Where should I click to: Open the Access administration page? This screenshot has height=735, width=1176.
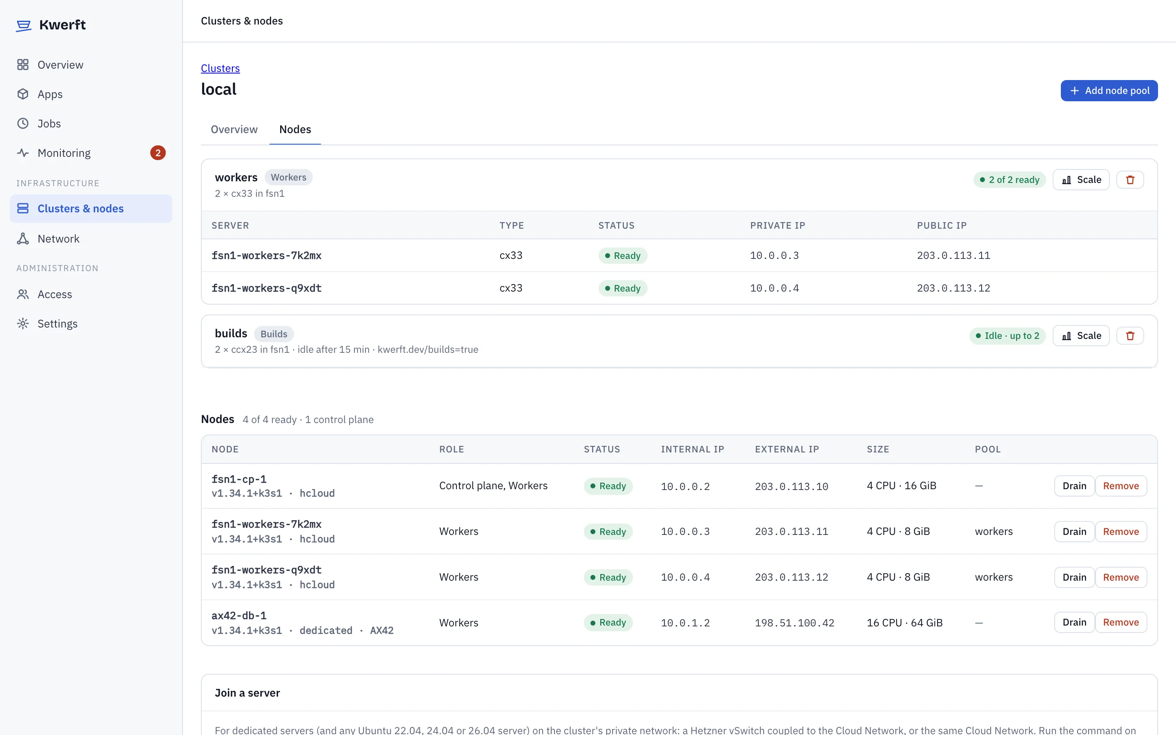91,294
